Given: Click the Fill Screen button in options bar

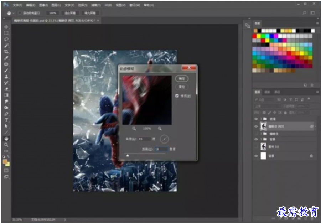Looking at the screenshot, I should click(90, 13).
